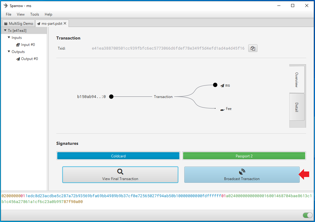Screen dimensions: 315x222
Task: Collapse the Inputs tree node
Action: pos(9,37)
